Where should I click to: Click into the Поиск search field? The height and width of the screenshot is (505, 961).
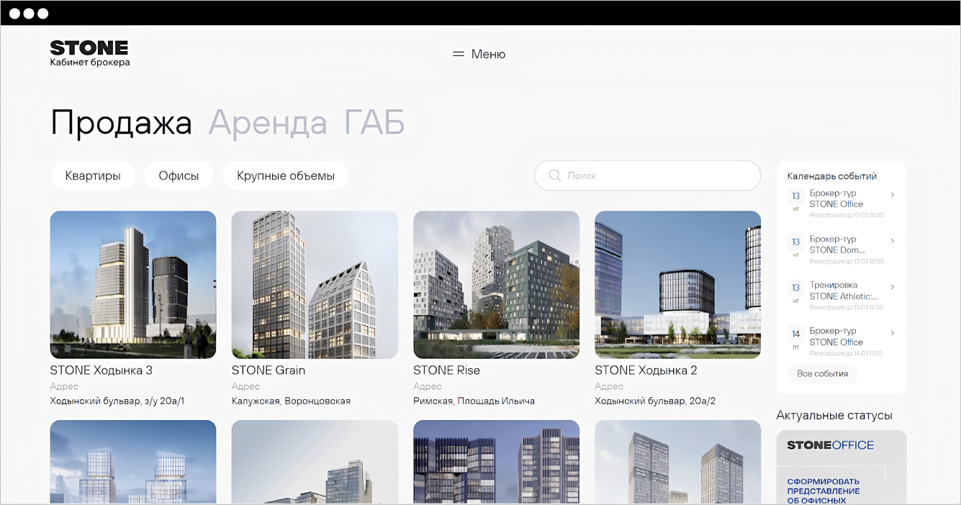647,176
